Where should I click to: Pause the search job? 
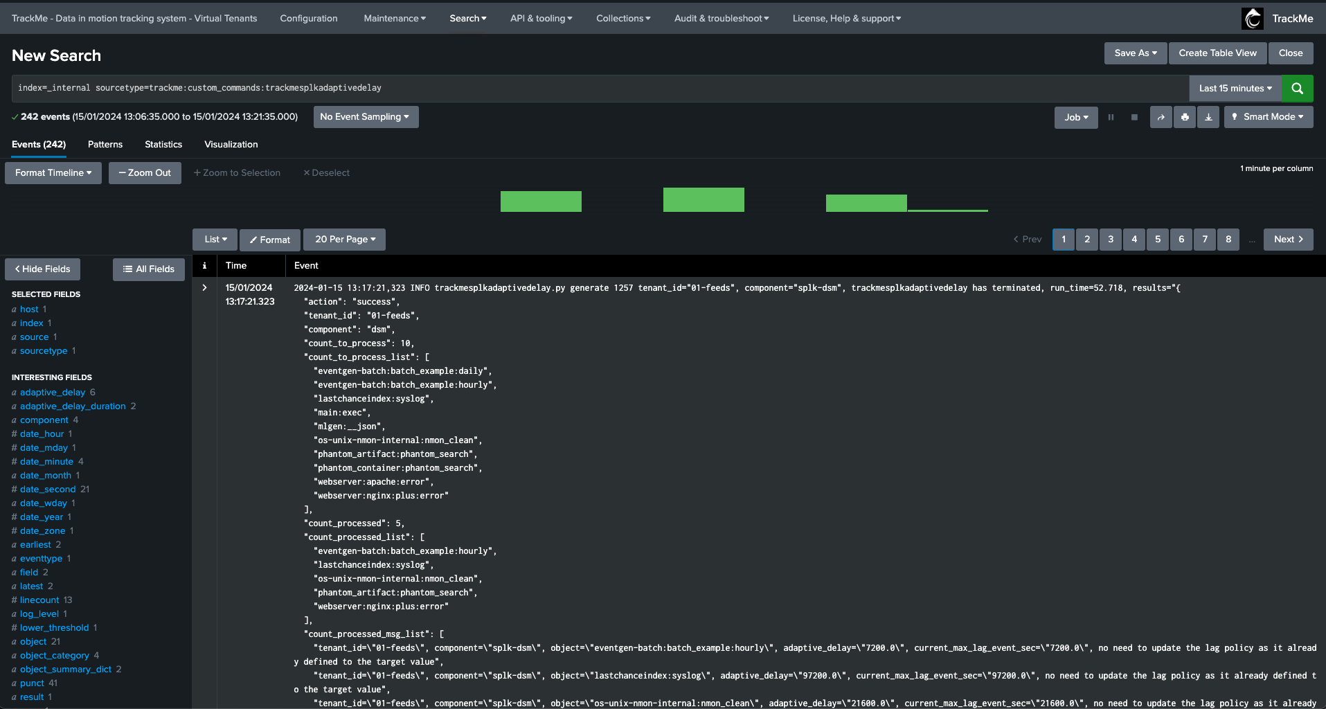(1111, 117)
